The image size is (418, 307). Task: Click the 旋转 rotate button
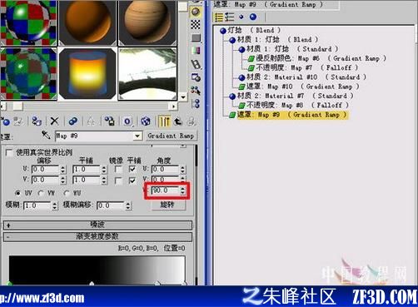point(167,205)
